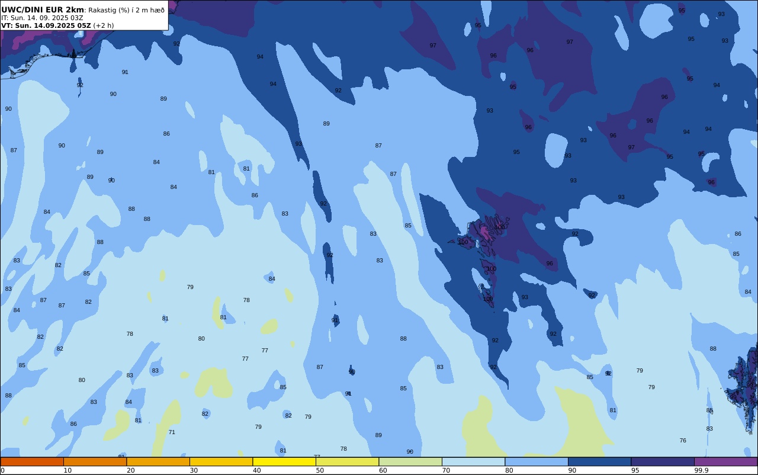Viewport: 758px width, 475px height.
Task: Click the color bar tick label "40"
Action: [256, 470]
